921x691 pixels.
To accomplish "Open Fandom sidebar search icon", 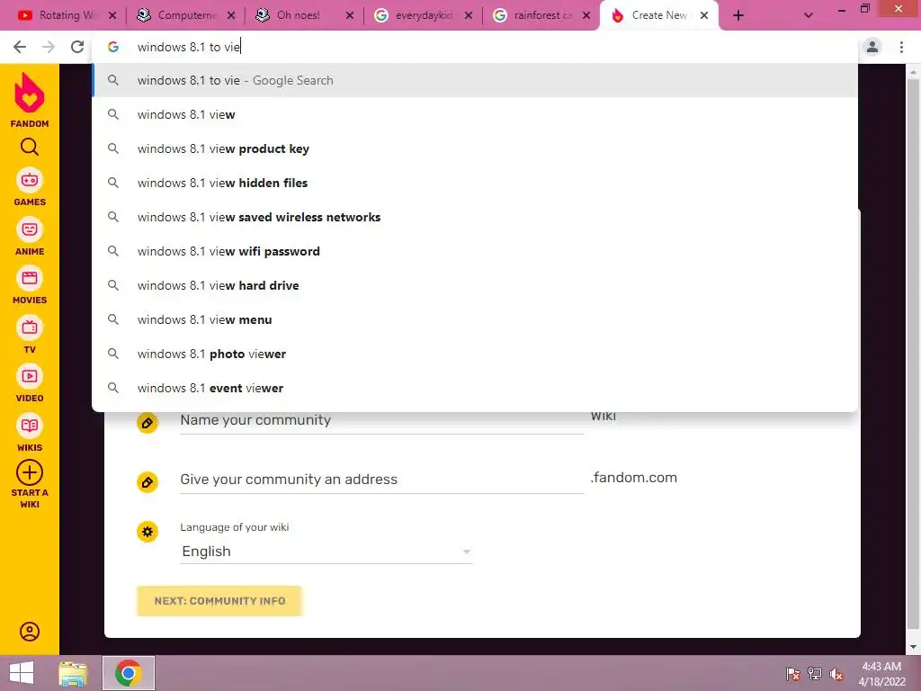I will click(30, 147).
